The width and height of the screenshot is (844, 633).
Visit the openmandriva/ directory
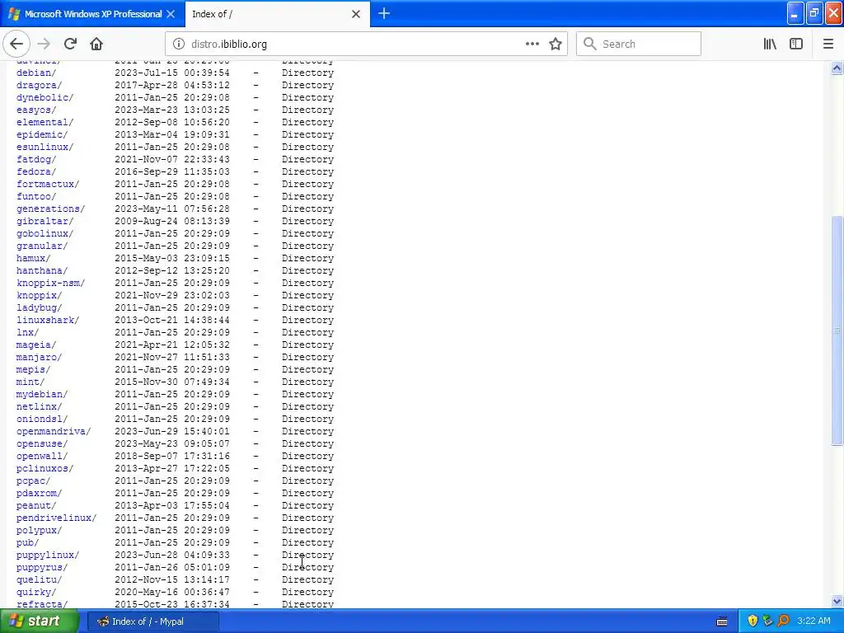pyautogui.click(x=54, y=432)
